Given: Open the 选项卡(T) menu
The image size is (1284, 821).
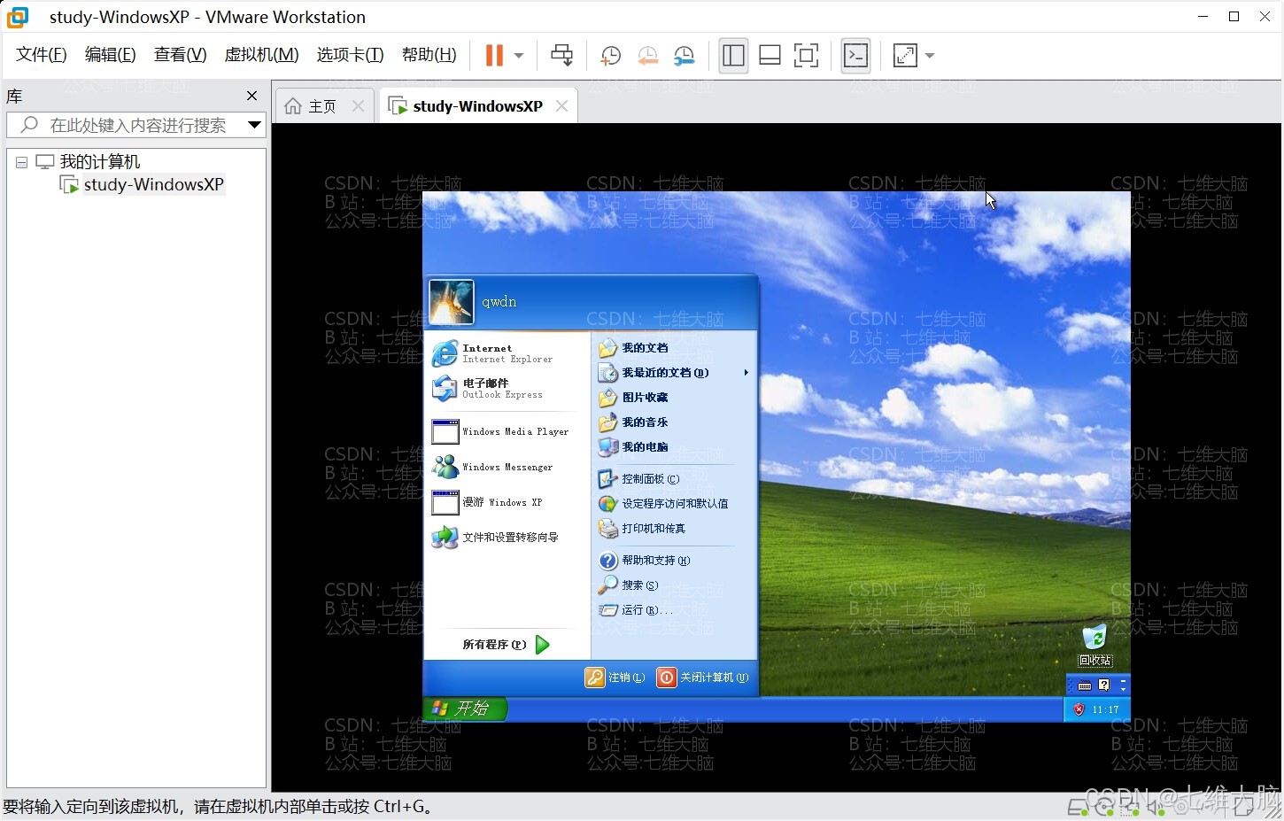Looking at the screenshot, I should point(350,55).
